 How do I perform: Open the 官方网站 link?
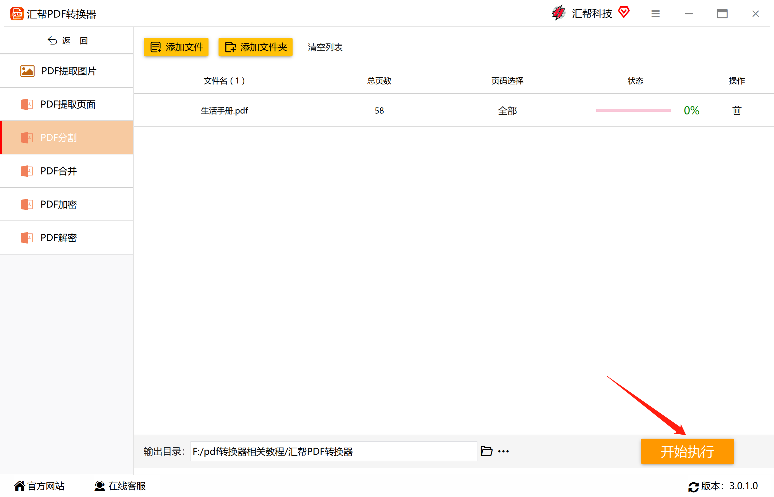click(46, 486)
